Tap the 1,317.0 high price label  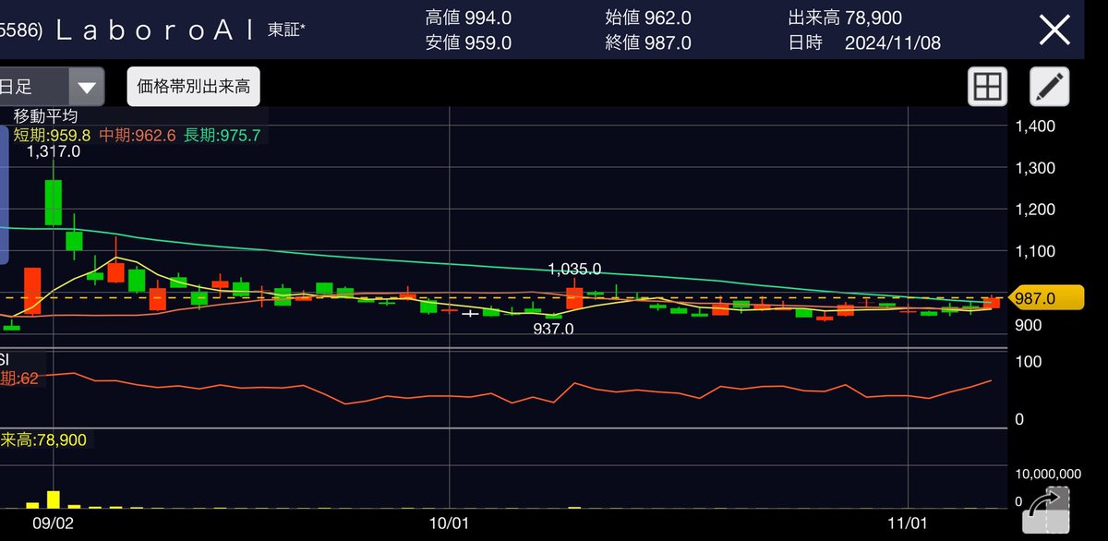click(54, 152)
